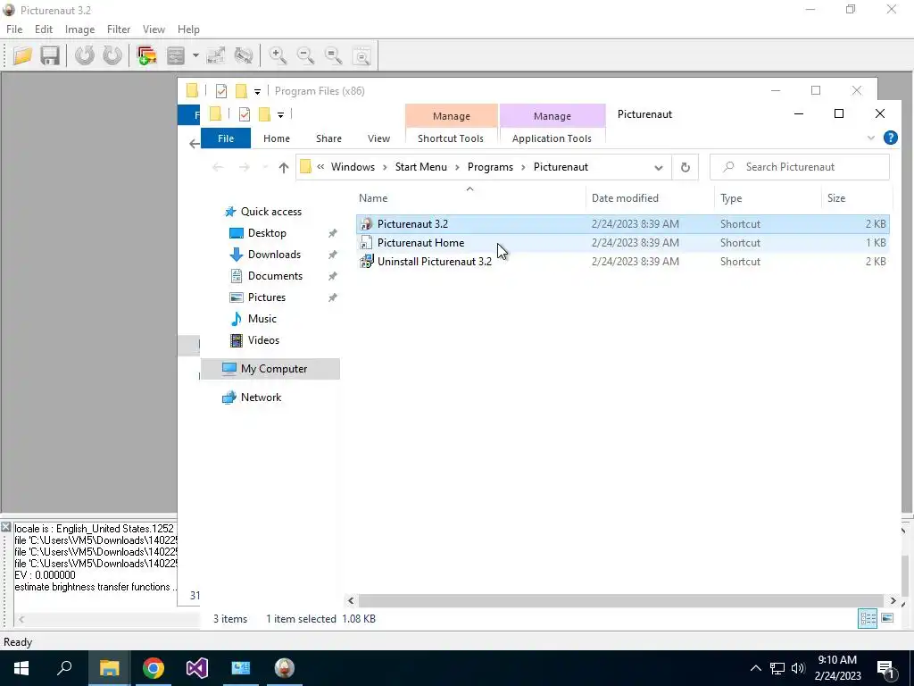Select the Uninstall Picturenaut 3.2 shortcut
Image resolution: width=914 pixels, height=686 pixels.
tap(622, 262)
